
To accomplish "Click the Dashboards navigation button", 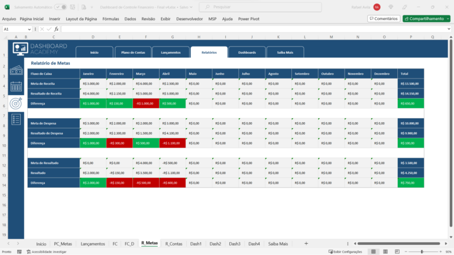I will pos(247,53).
